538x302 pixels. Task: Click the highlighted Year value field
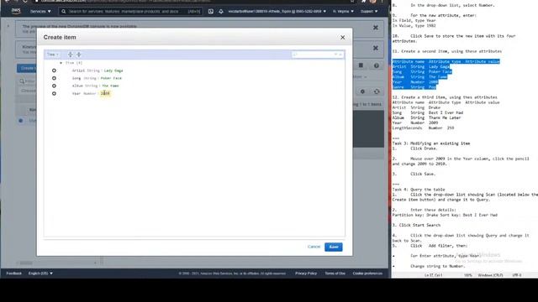[105, 93]
